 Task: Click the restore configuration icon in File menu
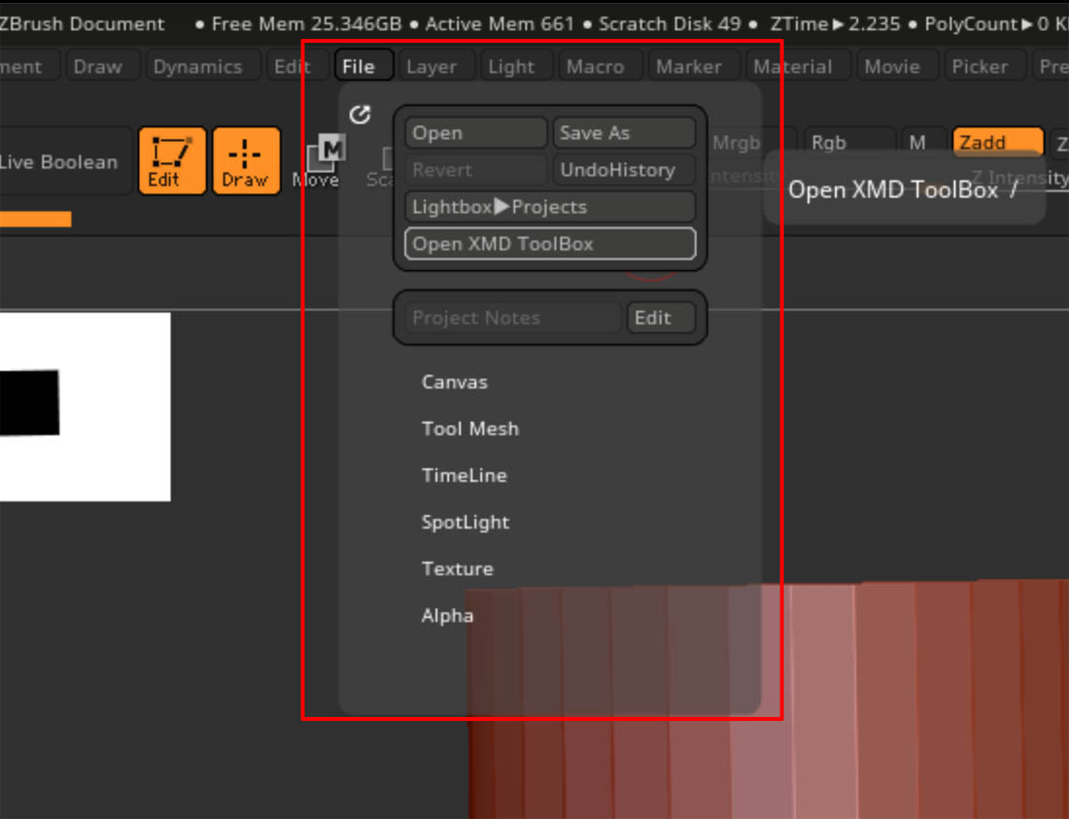pos(361,114)
